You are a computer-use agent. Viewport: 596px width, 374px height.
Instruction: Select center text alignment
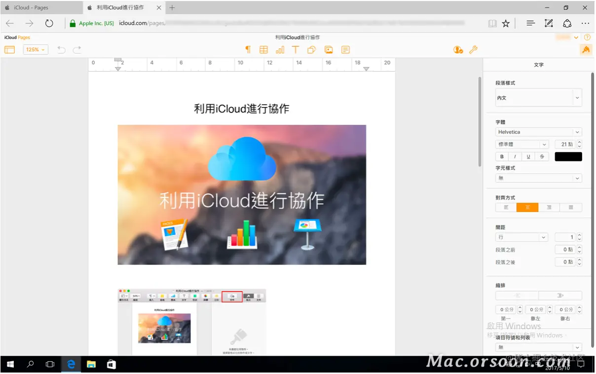[527, 208]
